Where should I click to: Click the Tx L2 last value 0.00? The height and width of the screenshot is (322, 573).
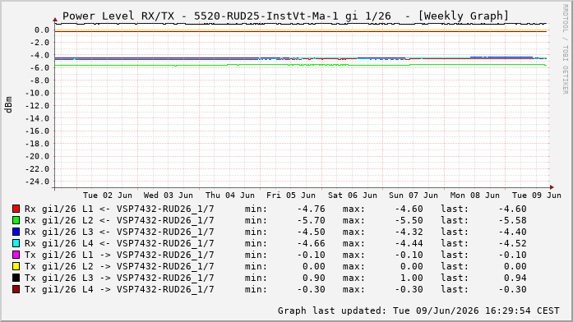click(x=515, y=266)
